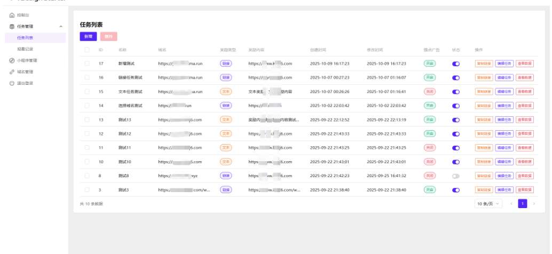Click the previous page arrow in pagination
This screenshot has height=254, width=552.
point(511,203)
